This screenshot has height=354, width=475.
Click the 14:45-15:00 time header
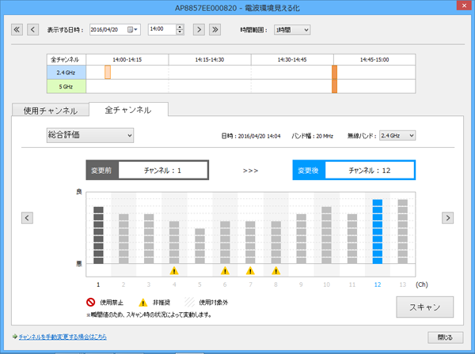pyautogui.click(x=374, y=59)
